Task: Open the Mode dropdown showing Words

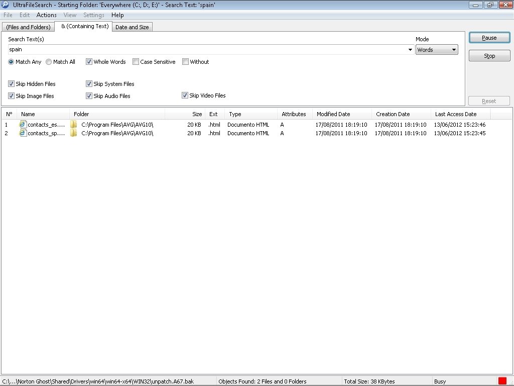Action: 437,50
